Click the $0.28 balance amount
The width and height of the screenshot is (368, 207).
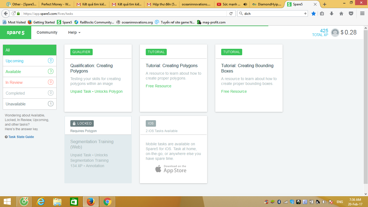[349, 33]
